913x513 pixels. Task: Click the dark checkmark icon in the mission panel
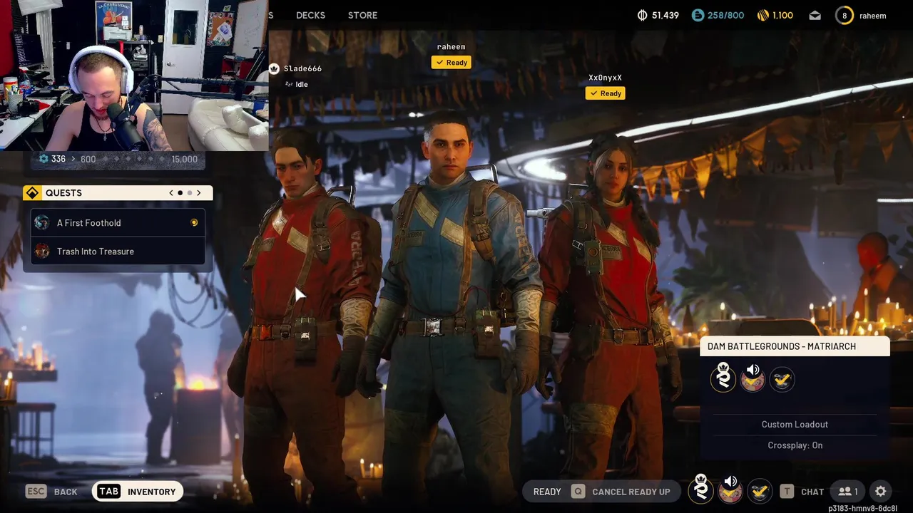click(782, 379)
